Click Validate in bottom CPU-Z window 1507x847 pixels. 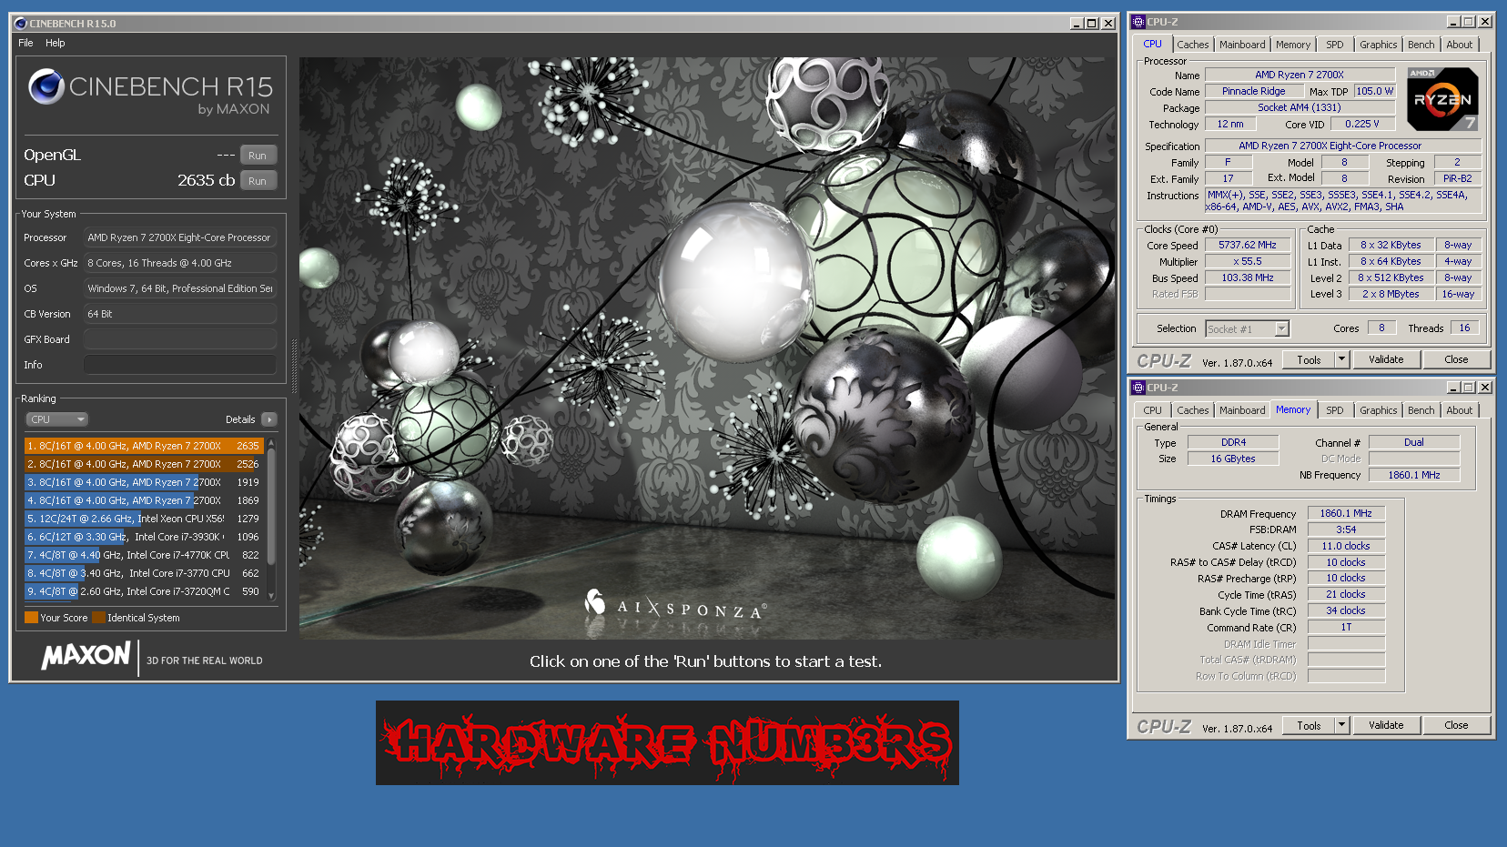click(1386, 726)
